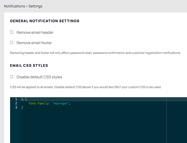The height and width of the screenshot is (143, 187).
Task: Click the selector 'a {' in the code editor
Action: click(24, 99)
